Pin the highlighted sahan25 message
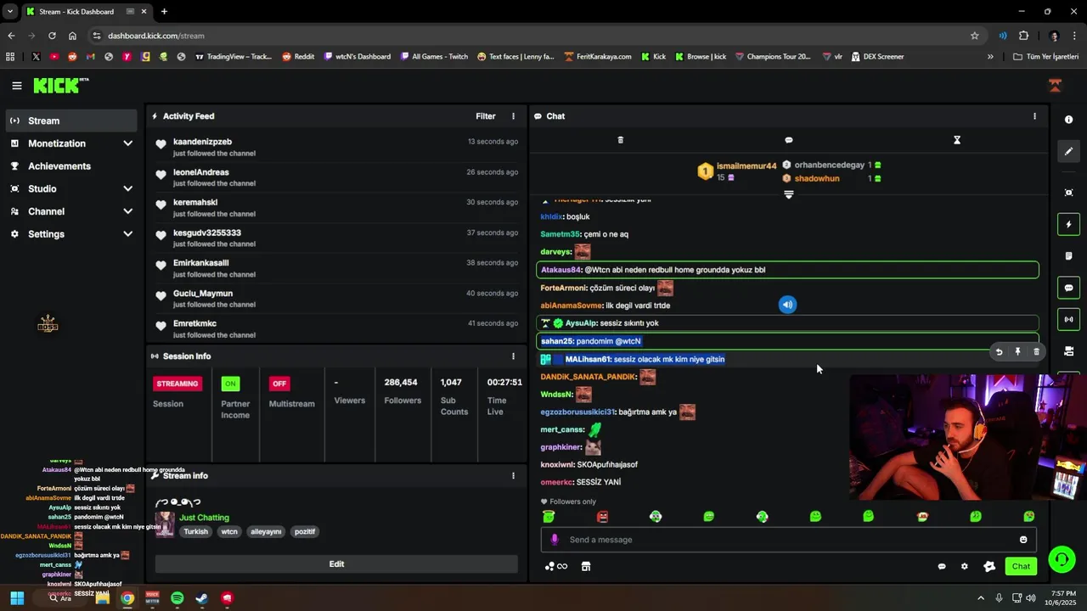The image size is (1087, 611). pos(1017,351)
